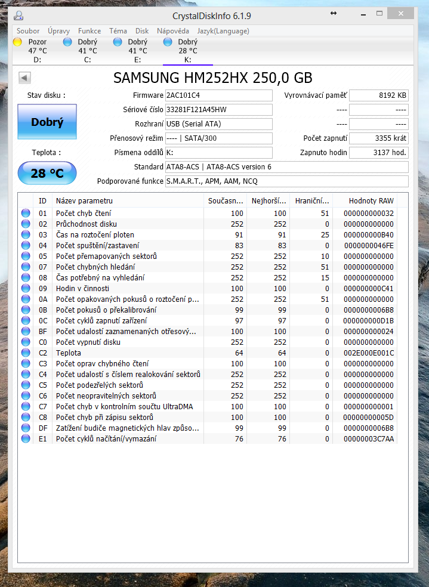
Task: Select disk D: with yellow Pozor status
Action: click(17, 42)
